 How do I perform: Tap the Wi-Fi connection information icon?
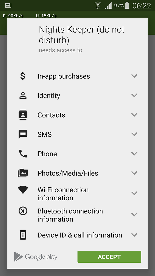[x=23, y=190]
